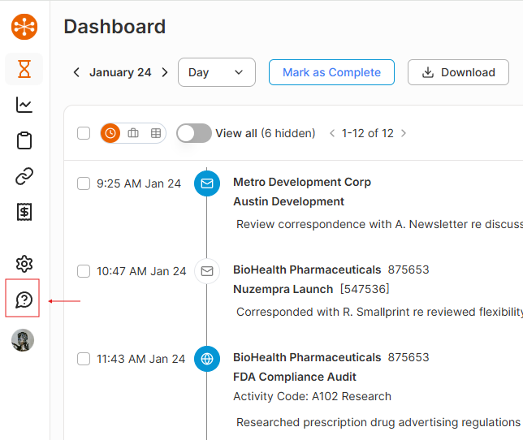Open the clipboard sidebar icon
Screen dimensions: 523x440
(x=24, y=140)
